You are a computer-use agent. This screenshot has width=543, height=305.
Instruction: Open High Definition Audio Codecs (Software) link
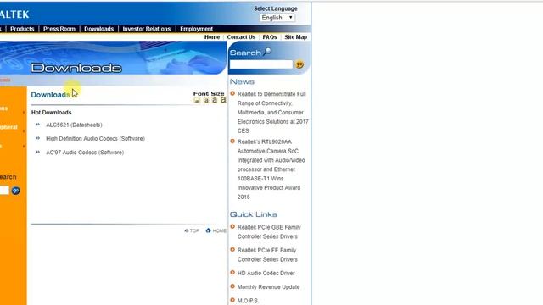[96, 139]
